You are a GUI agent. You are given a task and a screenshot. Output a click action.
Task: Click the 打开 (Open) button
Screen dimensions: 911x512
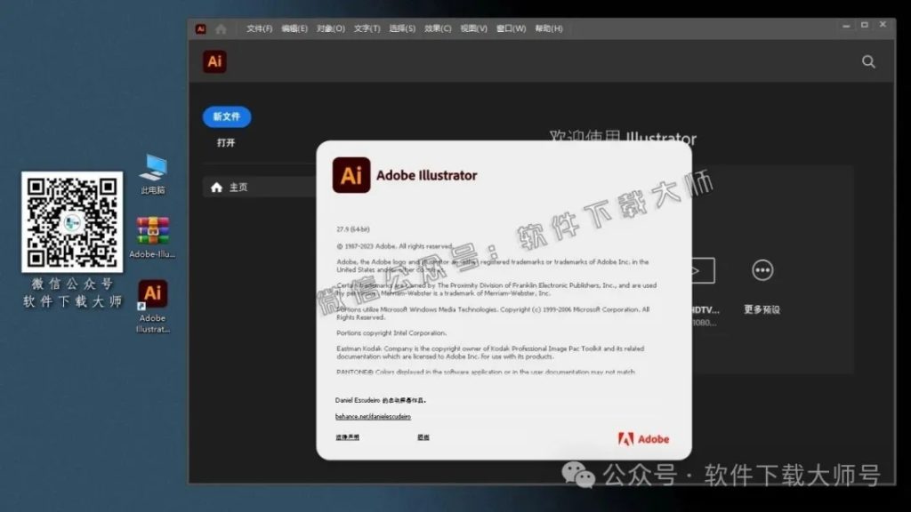[225, 143]
